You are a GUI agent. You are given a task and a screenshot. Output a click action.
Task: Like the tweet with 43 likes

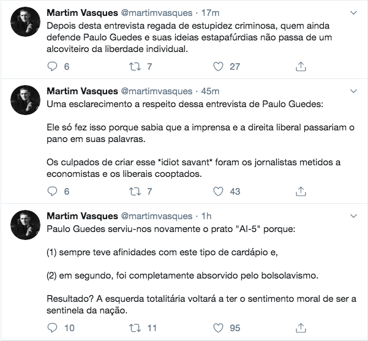pos(218,191)
